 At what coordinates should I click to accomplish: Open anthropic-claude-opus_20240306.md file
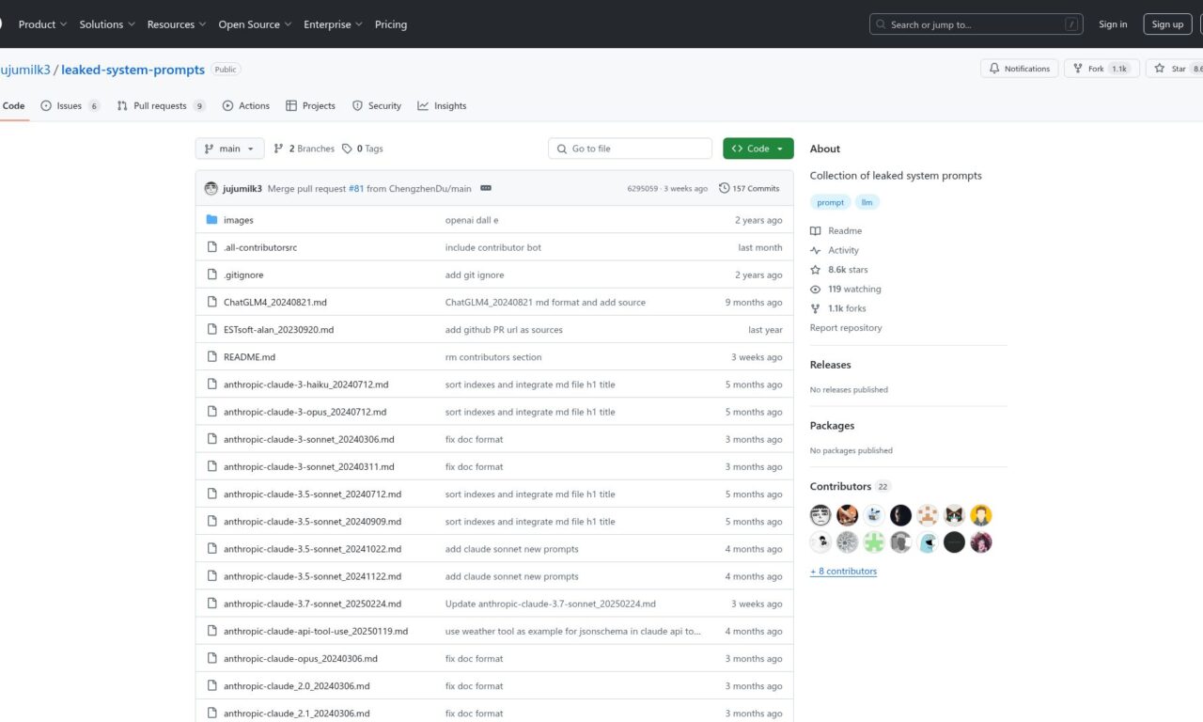(301, 659)
